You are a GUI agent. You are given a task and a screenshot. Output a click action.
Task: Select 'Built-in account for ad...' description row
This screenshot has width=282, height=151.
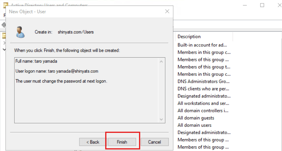pos(202,45)
